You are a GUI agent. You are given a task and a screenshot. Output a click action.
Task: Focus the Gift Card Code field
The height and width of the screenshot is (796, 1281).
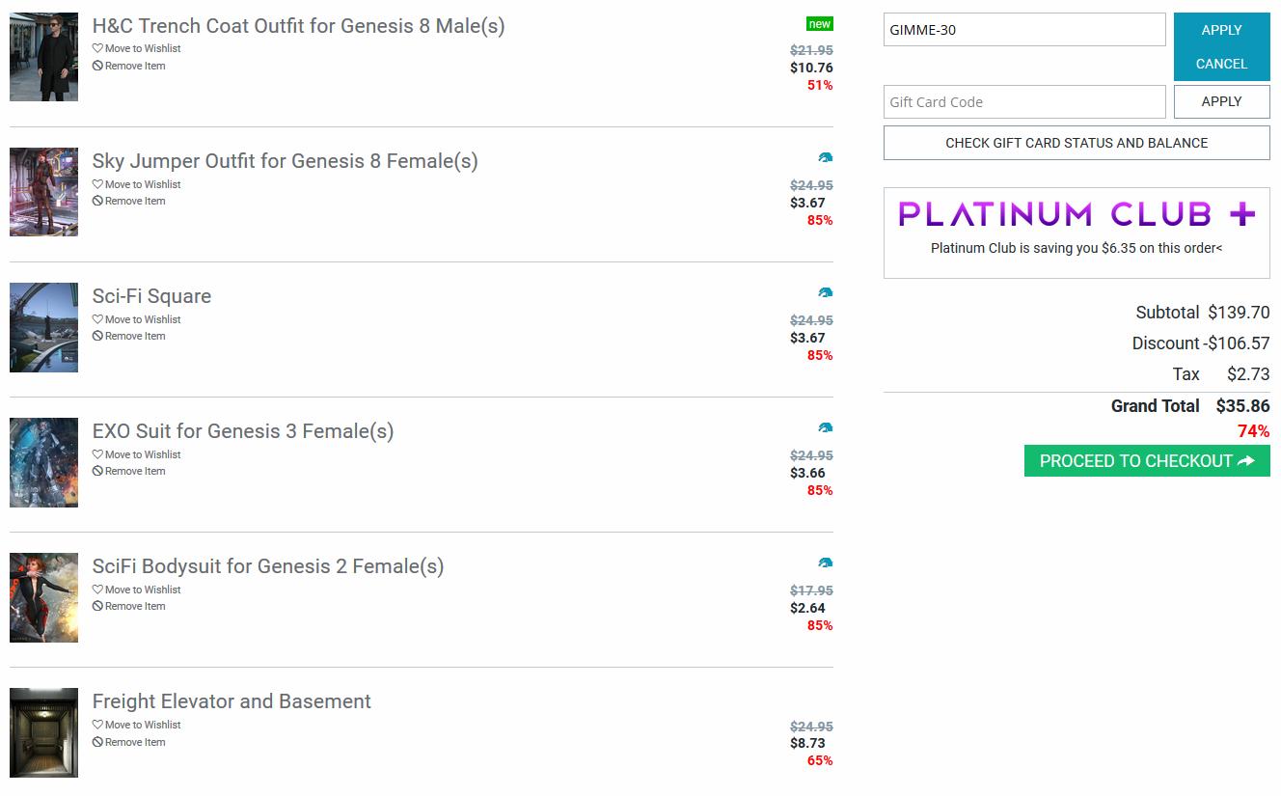pyautogui.click(x=1024, y=101)
